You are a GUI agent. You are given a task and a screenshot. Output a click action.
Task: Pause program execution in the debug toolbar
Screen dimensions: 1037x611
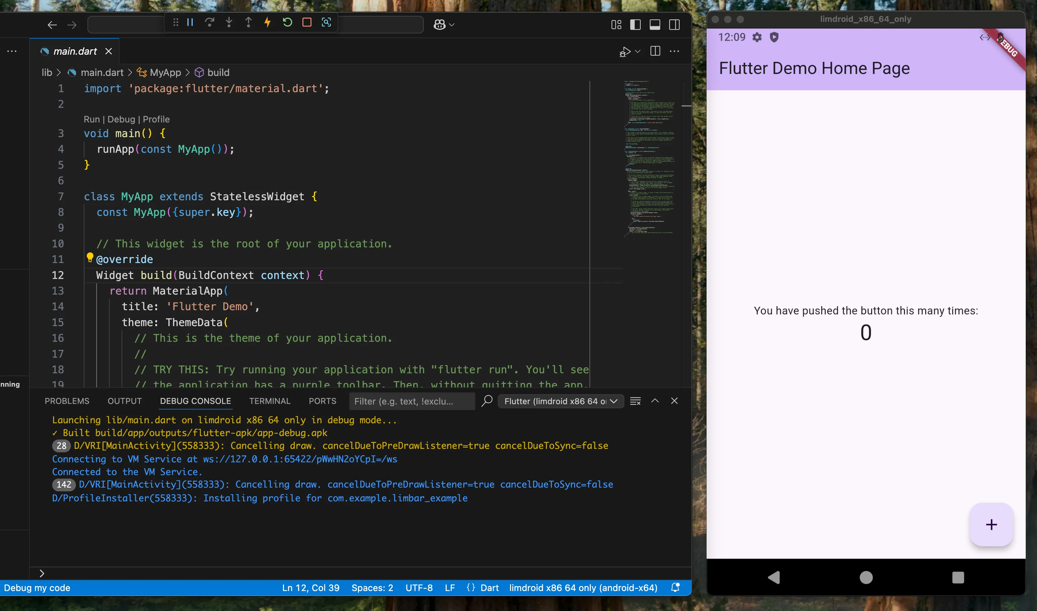190,22
